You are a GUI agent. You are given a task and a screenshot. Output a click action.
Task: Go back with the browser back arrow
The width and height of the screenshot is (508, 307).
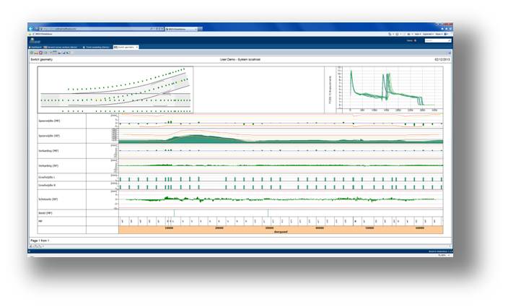pyautogui.click(x=31, y=28)
